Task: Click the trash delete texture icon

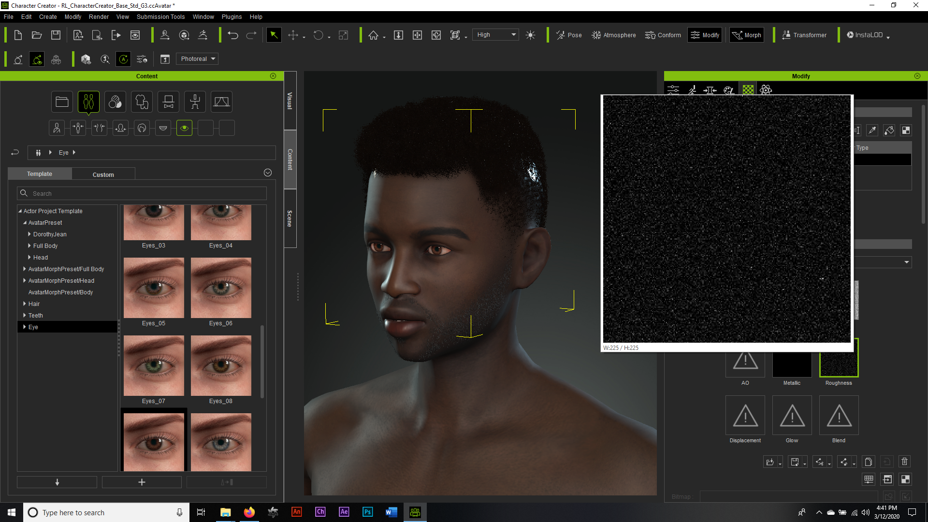Action: point(904,462)
